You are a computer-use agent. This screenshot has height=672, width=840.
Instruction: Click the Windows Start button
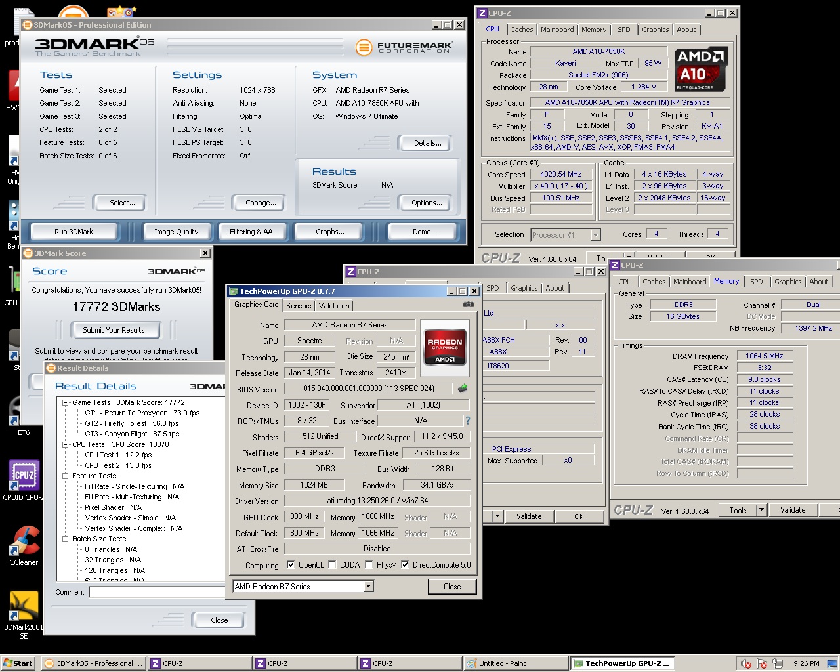pyautogui.click(x=18, y=663)
